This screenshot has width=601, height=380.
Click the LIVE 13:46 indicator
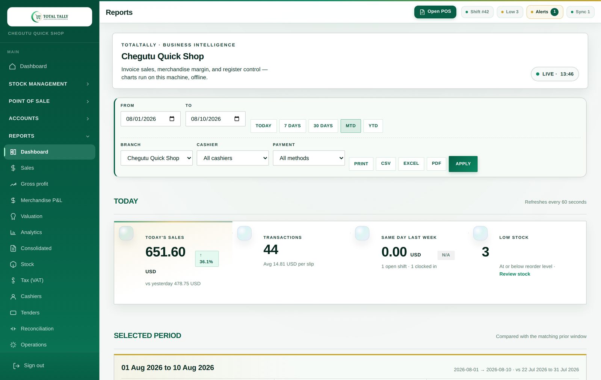click(x=555, y=74)
